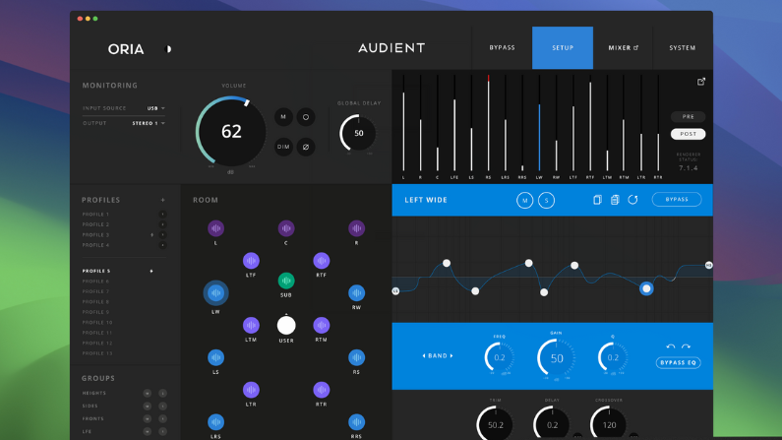Screen dimensions: 782x440
Task: Click the Crossover knob showing 120
Action: (x=609, y=424)
